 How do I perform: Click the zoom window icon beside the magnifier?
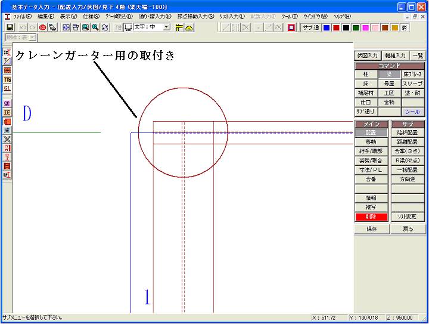pos(86,27)
